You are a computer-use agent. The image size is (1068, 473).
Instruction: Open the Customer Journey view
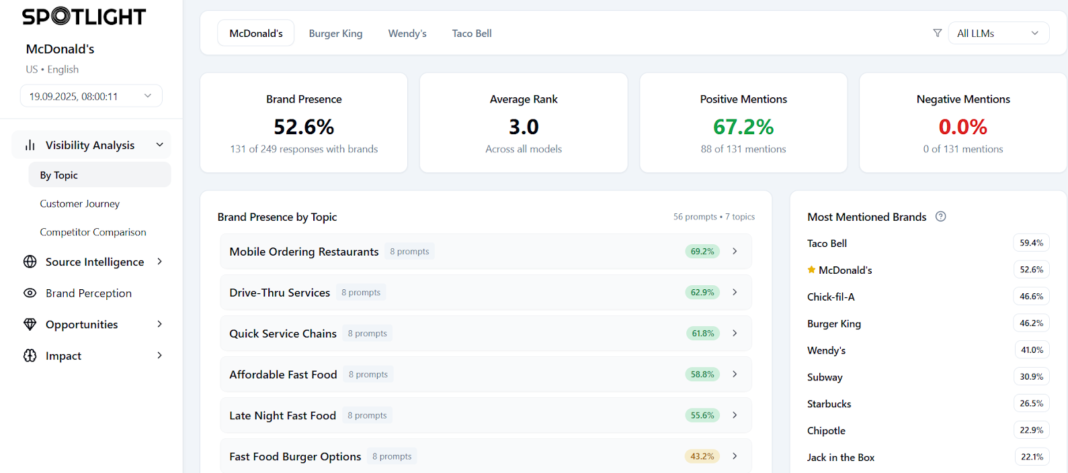pyautogui.click(x=79, y=204)
